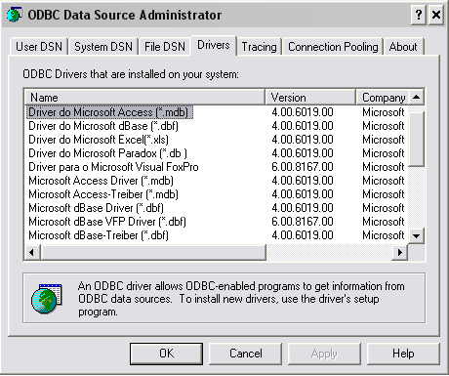Viewport: 449px width, 376px height.
Task: Click the Company column header
Action: pyautogui.click(x=382, y=98)
